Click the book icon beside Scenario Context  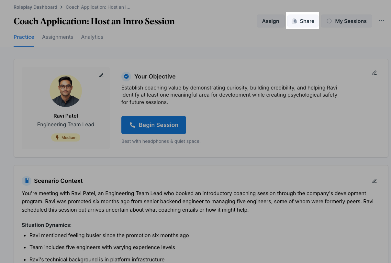click(x=27, y=181)
